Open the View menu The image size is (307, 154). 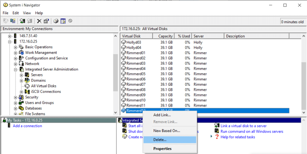(x=27, y=13)
